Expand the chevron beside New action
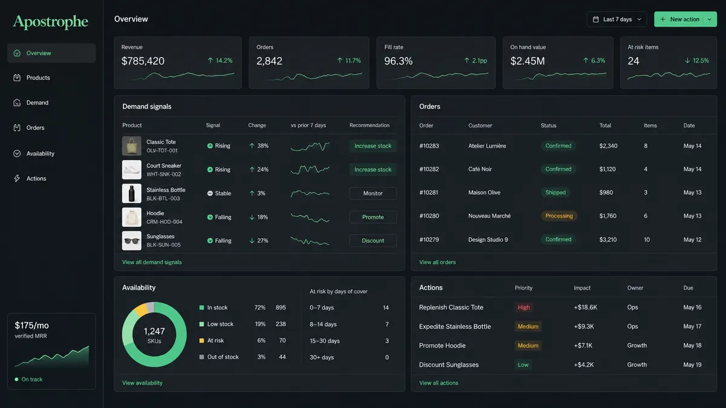 coord(710,19)
